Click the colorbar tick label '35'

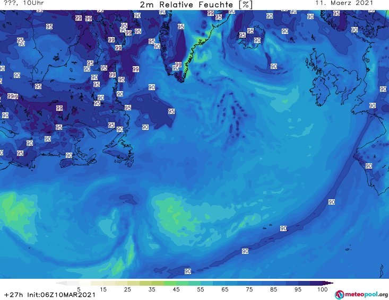point(152,289)
